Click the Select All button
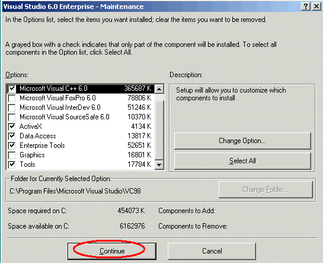The image size is (323, 263). (242, 161)
